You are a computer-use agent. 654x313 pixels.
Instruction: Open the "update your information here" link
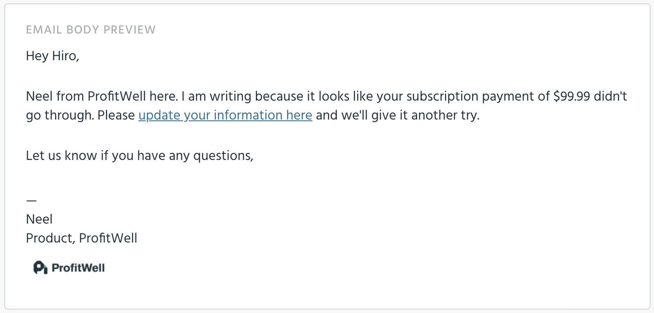pos(225,116)
